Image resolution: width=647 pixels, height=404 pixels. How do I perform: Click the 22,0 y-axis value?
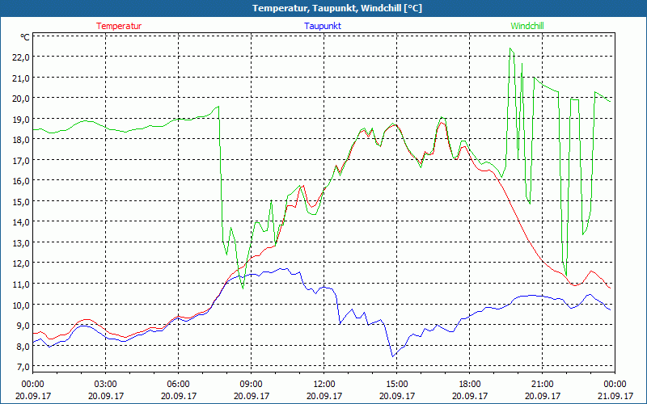(21, 57)
